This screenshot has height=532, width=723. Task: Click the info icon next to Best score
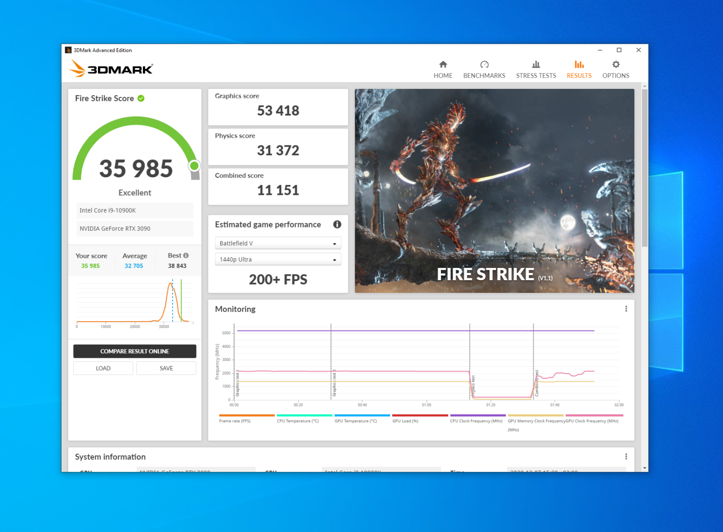[x=186, y=255]
